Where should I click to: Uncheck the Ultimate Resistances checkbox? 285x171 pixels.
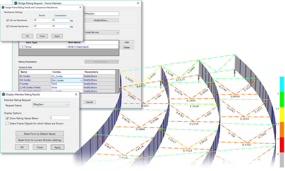pos(8,26)
